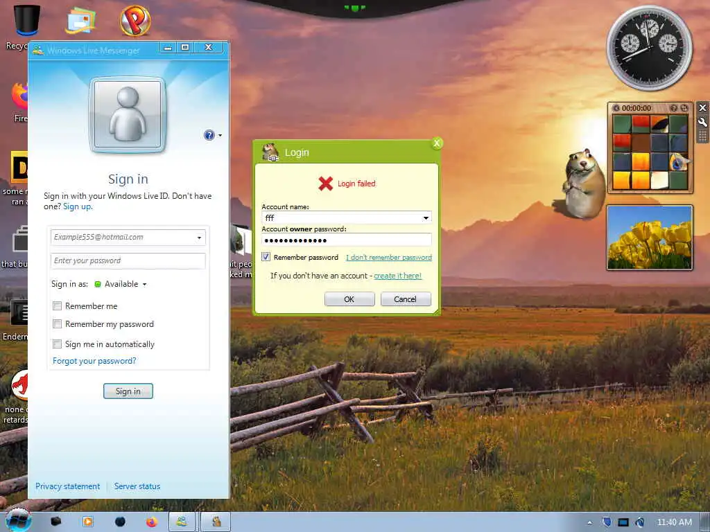Click the monitor display tray icon
Image resolution: width=710 pixels, height=532 pixels.
623,522
